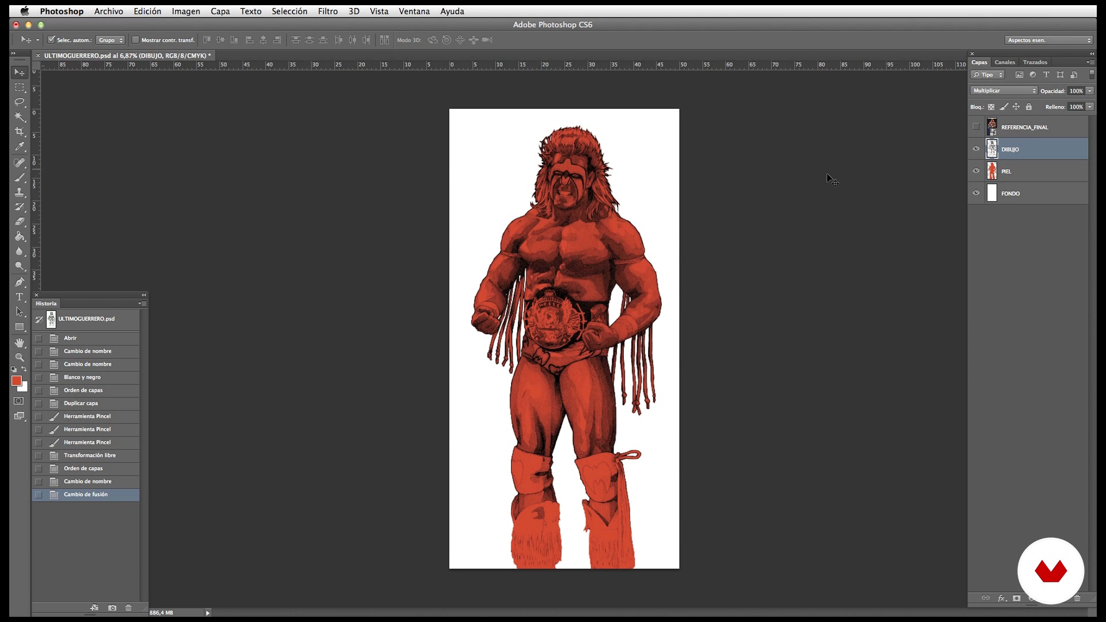Image resolution: width=1106 pixels, height=622 pixels.
Task: Select the Brush tool in toolbox
Action: tap(20, 177)
